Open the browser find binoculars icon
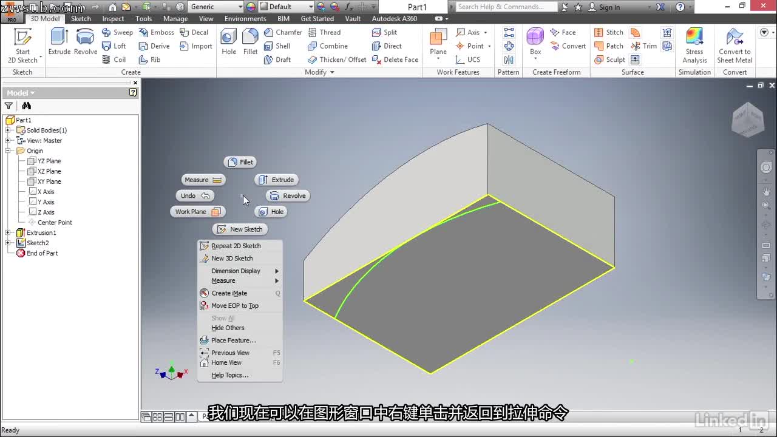777x437 pixels. 26,106
